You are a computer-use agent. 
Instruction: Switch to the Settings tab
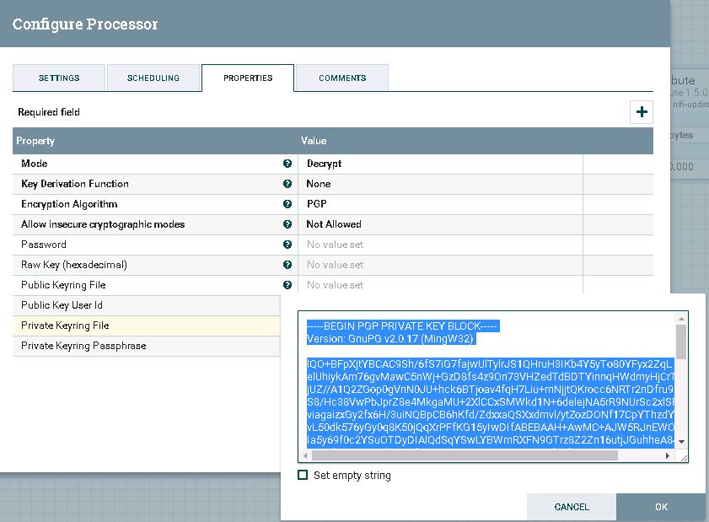59,78
